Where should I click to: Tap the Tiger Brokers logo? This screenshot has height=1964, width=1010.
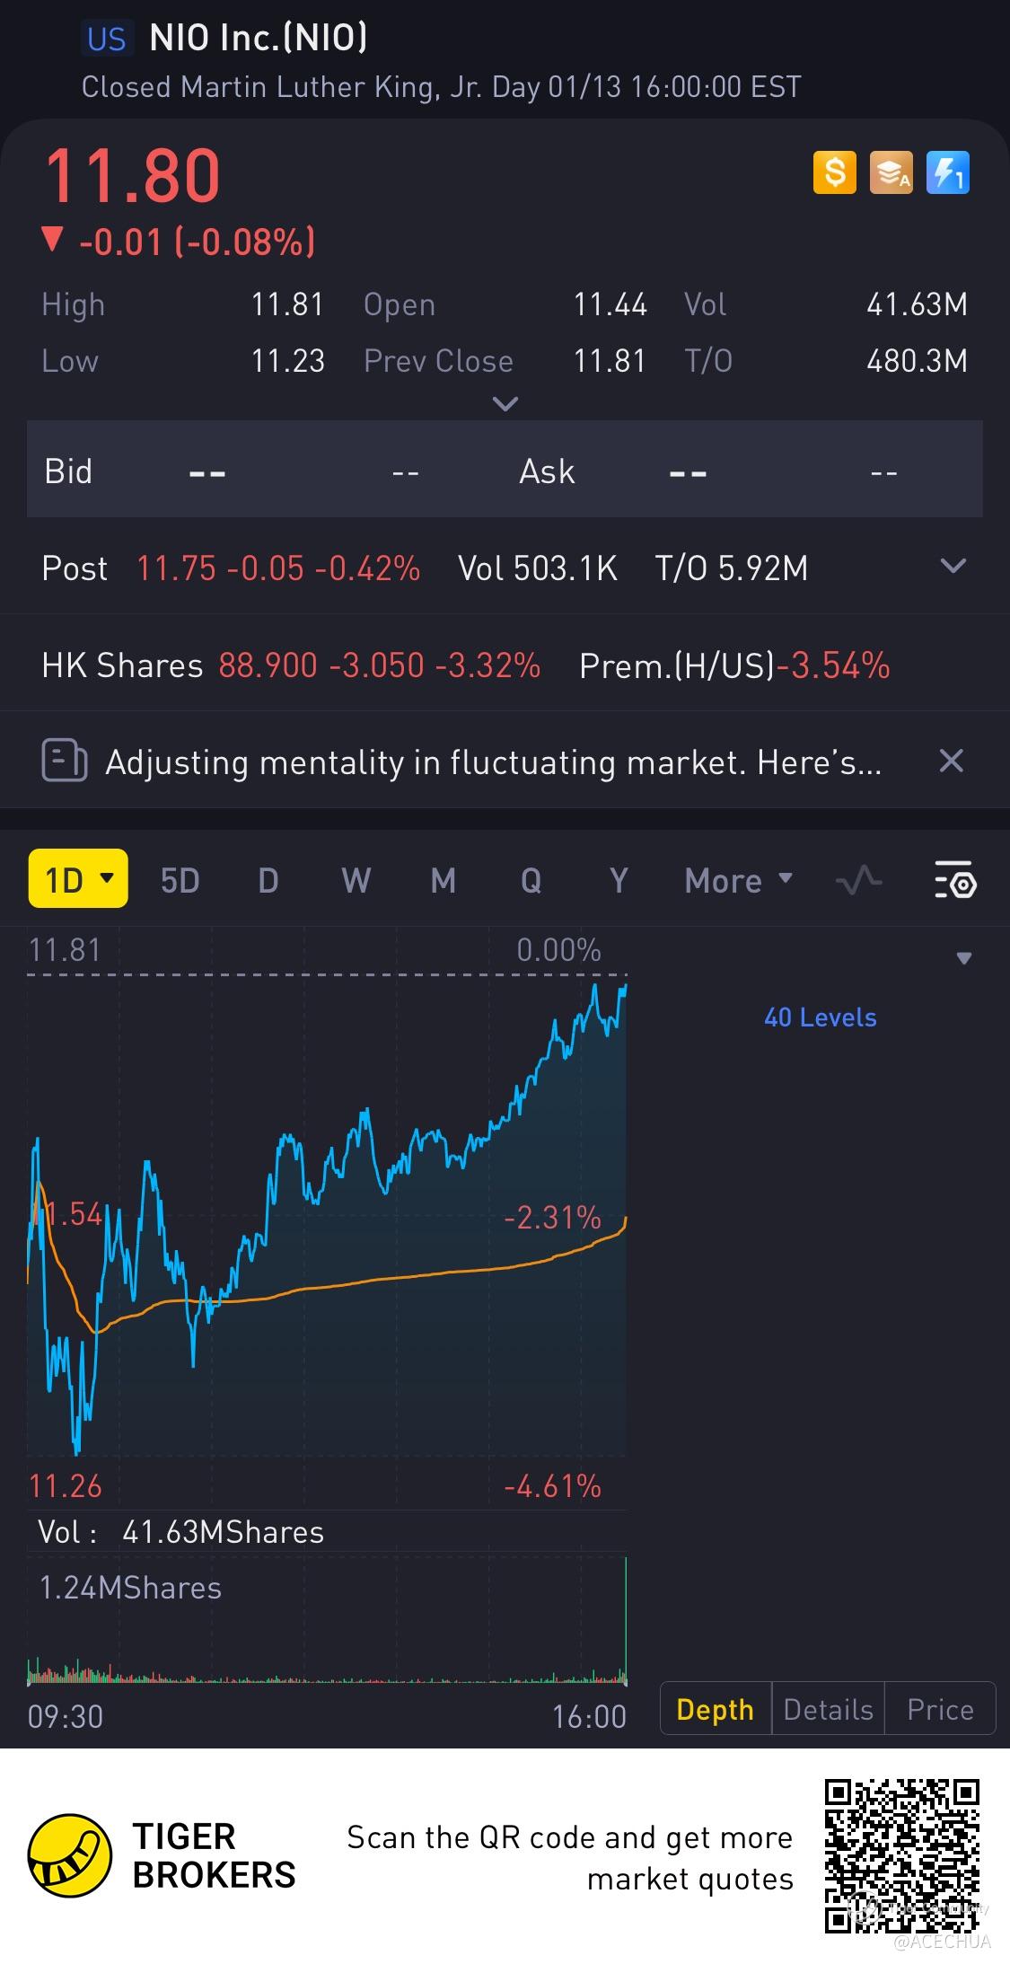tap(162, 1855)
